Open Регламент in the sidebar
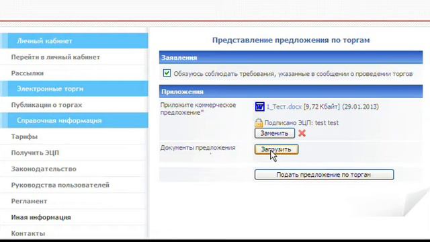The height and width of the screenshot is (242, 430). tap(29, 201)
